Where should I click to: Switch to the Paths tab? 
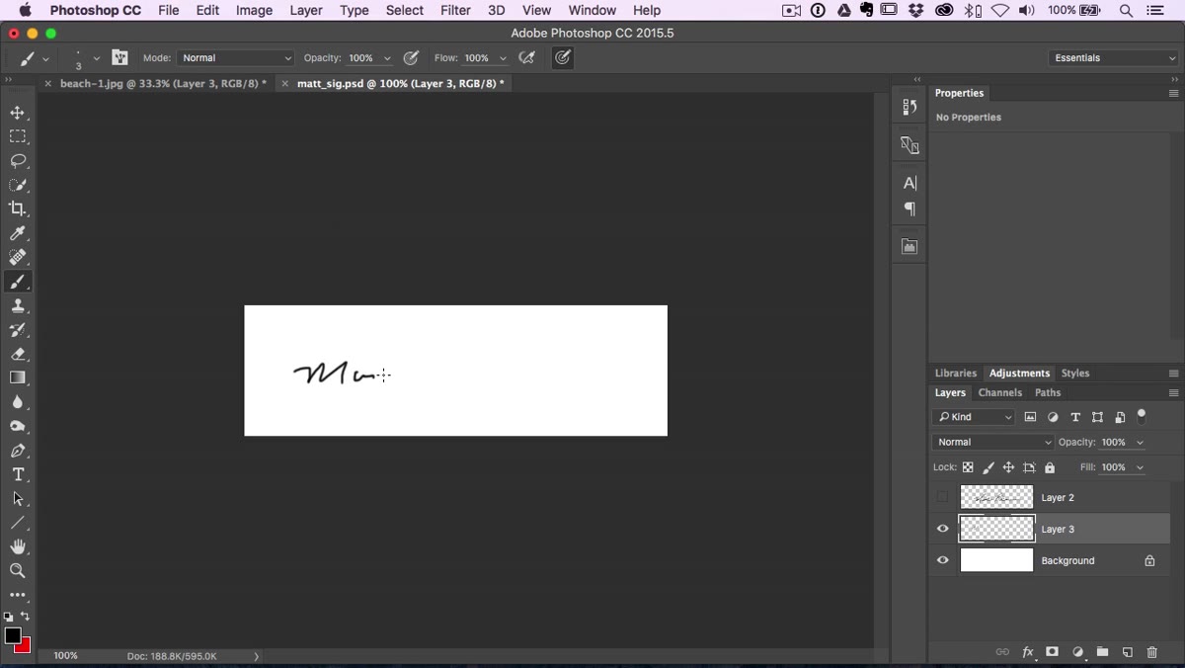(1048, 392)
